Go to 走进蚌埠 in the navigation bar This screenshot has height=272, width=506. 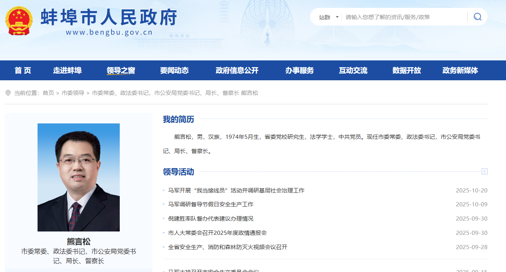[67, 71]
